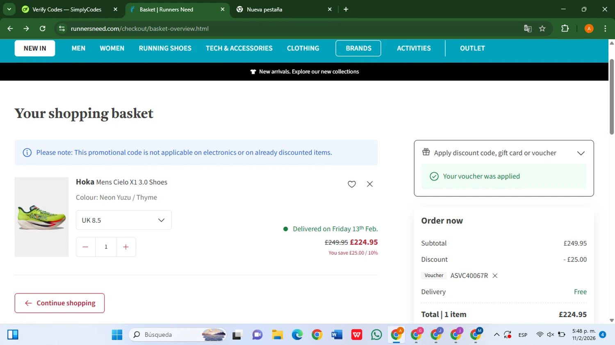Image resolution: width=615 pixels, height=345 pixels.
Task: Click the quantity input field
Action: (106, 247)
